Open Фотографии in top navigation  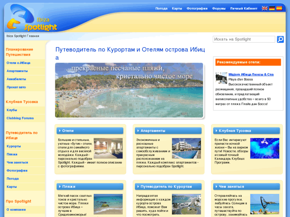pyautogui.click(x=197, y=8)
